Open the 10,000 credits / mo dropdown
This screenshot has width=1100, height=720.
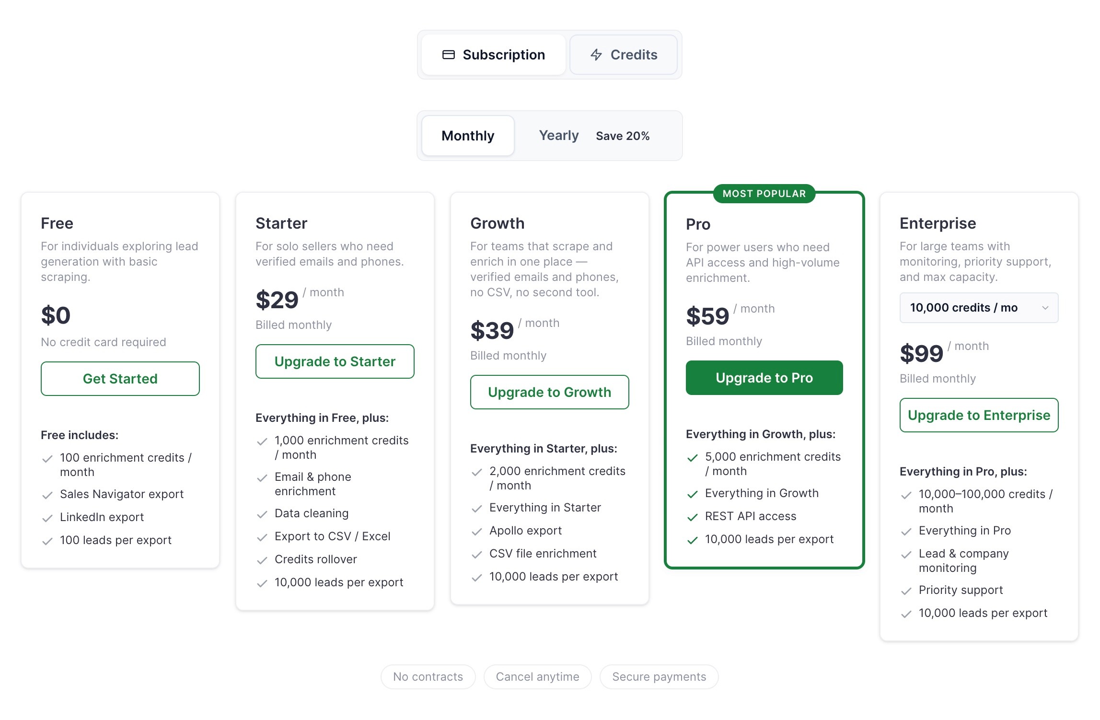point(979,308)
